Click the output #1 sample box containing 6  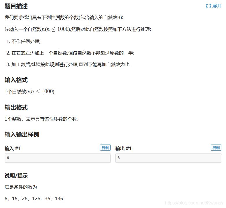click(168, 158)
